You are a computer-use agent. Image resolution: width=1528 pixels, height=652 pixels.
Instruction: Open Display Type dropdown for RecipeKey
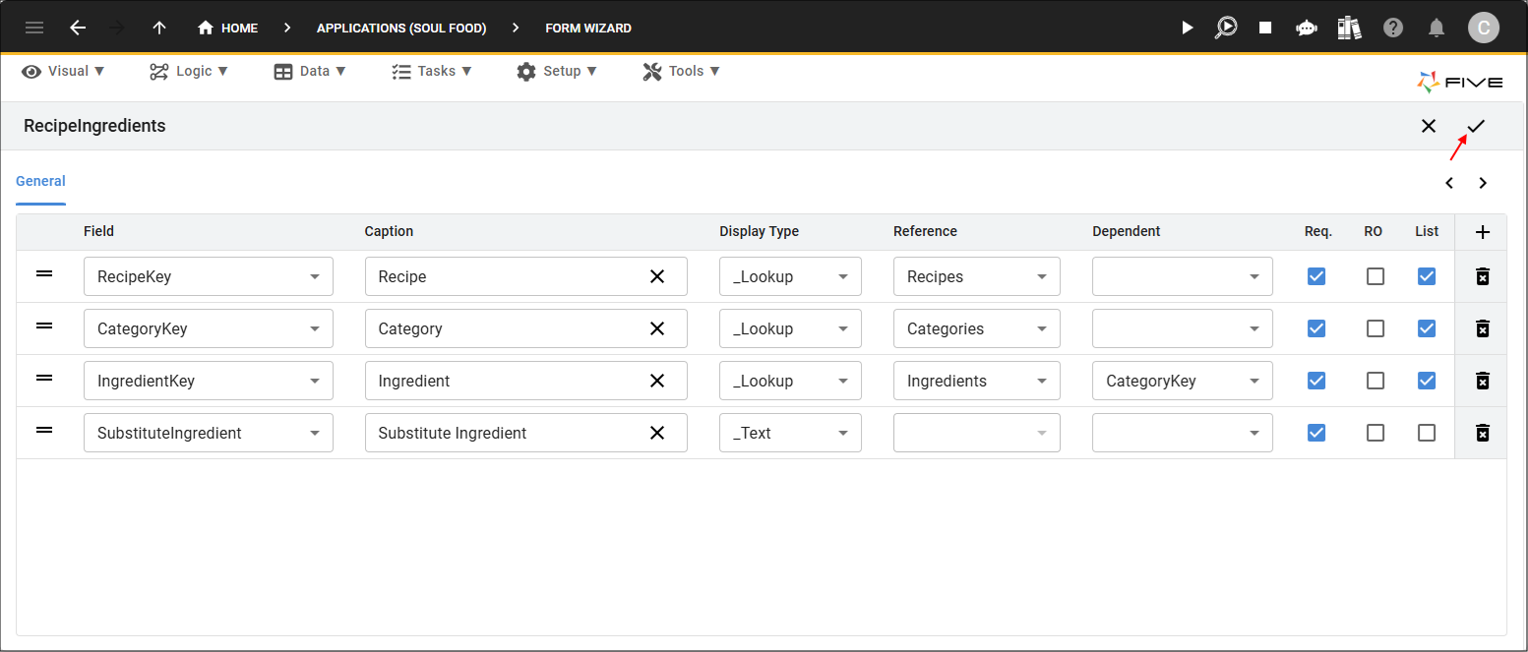click(790, 276)
